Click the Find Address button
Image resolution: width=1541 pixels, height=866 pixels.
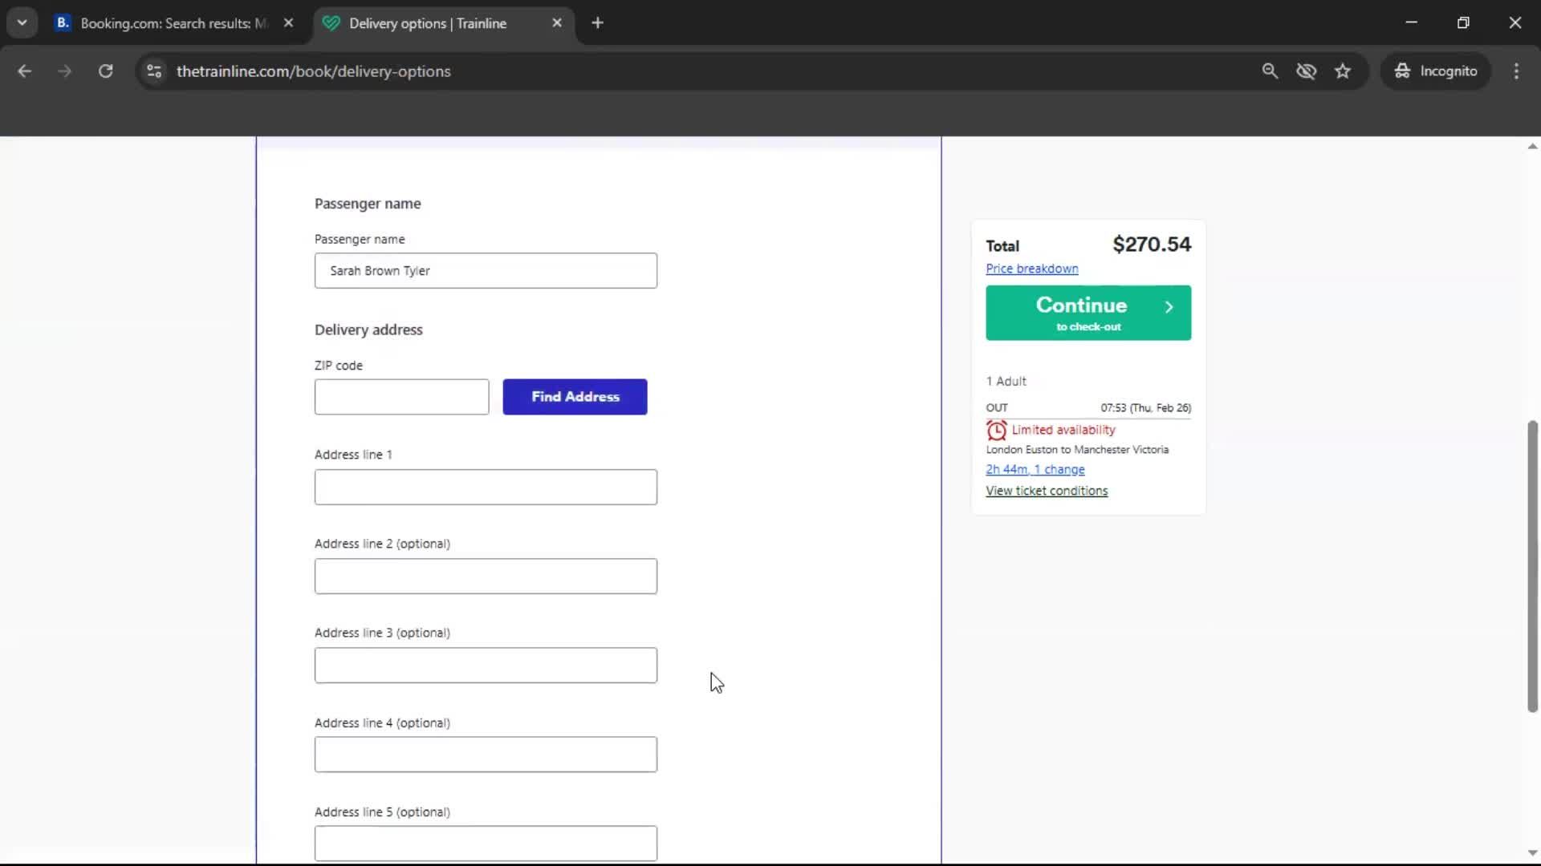click(x=575, y=396)
